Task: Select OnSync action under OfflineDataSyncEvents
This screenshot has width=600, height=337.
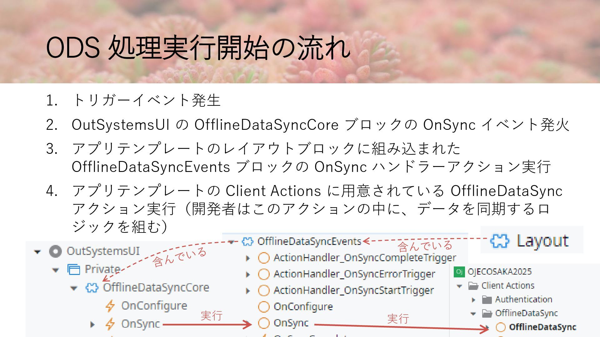Action: click(x=291, y=323)
